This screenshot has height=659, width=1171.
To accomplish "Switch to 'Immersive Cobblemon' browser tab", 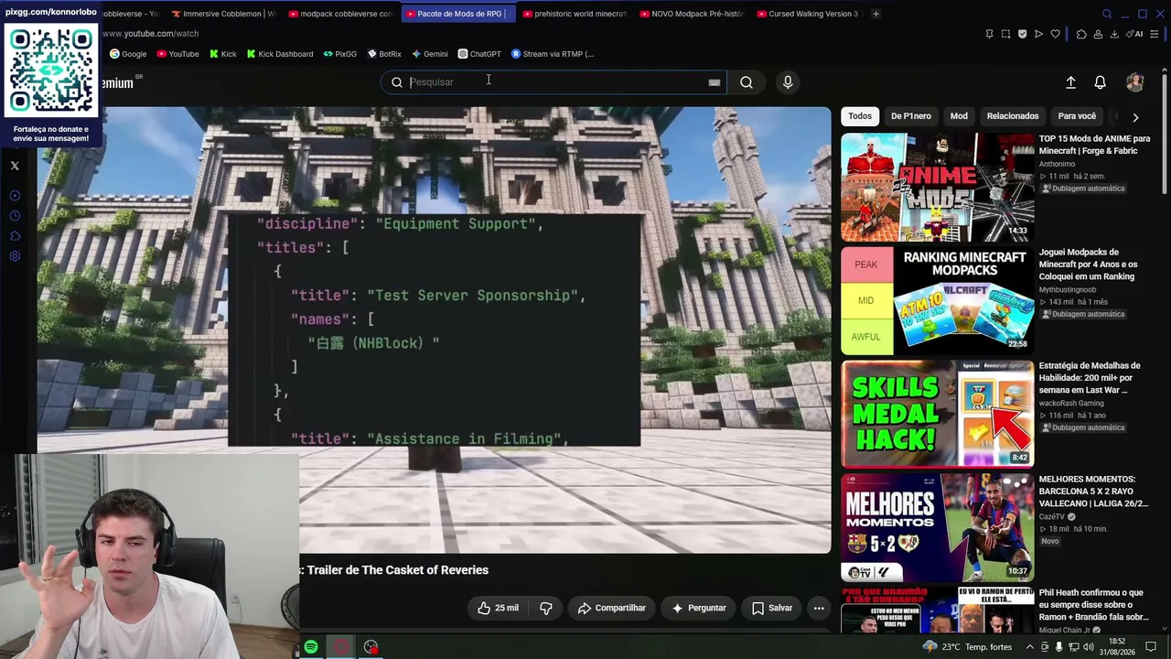I will (223, 14).
